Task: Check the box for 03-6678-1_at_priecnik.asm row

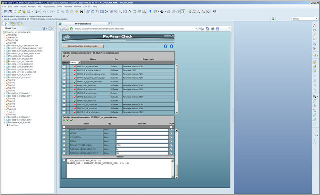Action: click(x=64, y=66)
